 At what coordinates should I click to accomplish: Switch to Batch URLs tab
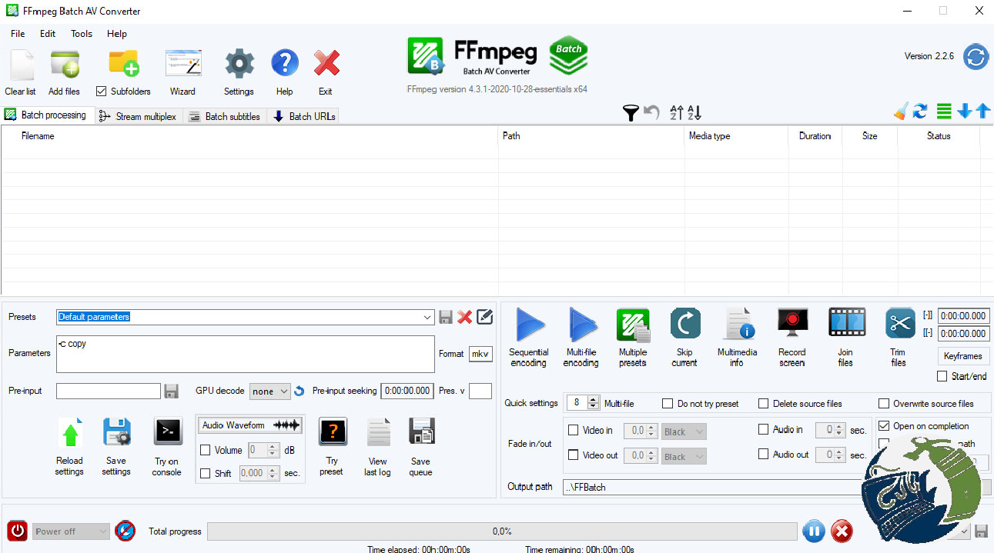point(306,116)
